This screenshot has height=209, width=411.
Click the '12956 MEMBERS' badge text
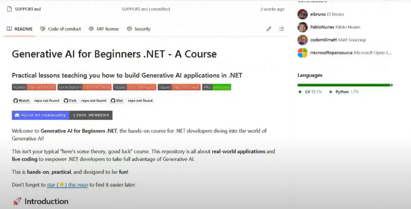coord(91,115)
